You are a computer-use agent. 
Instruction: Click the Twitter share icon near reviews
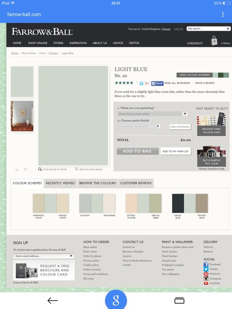coord(141,83)
